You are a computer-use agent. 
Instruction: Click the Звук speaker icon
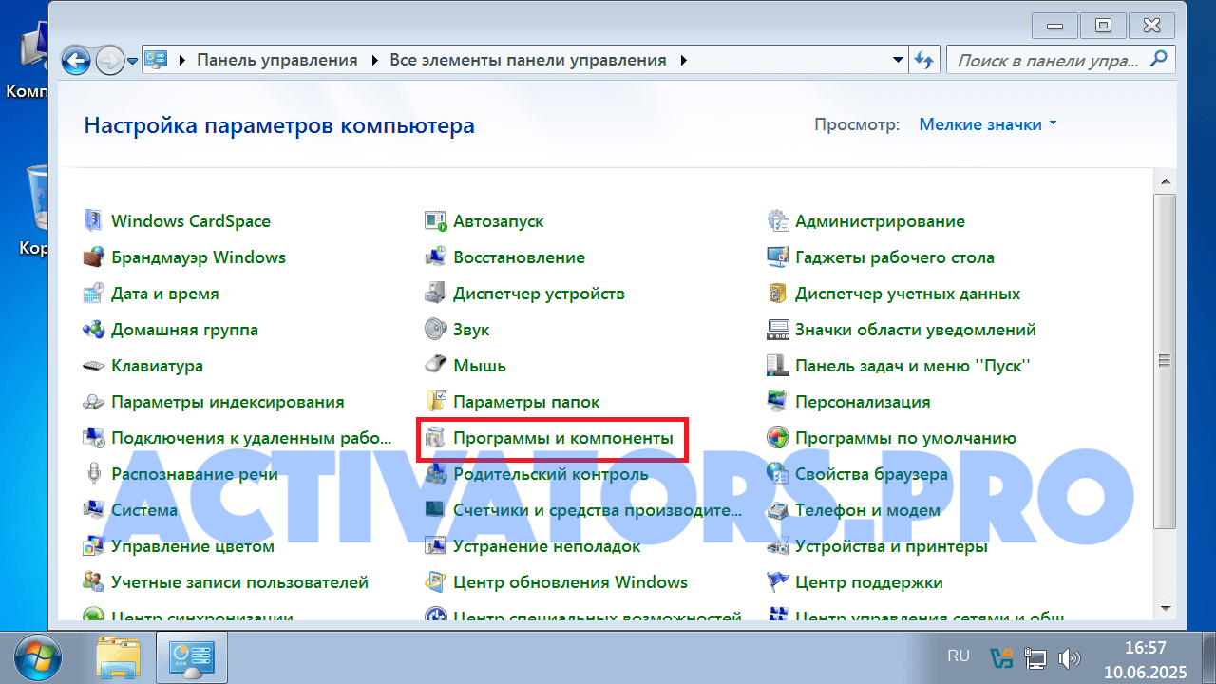(x=435, y=330)
